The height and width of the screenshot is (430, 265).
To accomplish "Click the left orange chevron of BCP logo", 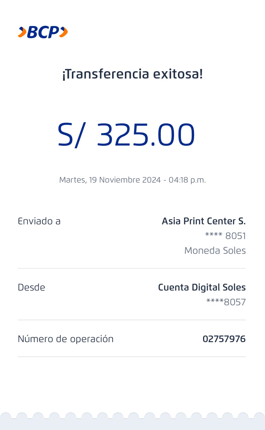I will (22, 32).
